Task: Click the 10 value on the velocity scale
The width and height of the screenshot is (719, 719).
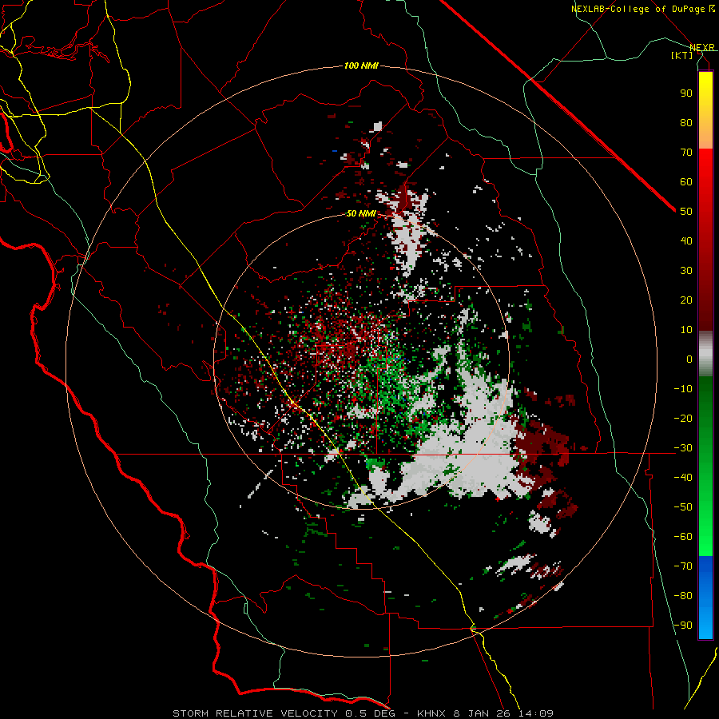Action: point(686,330)
